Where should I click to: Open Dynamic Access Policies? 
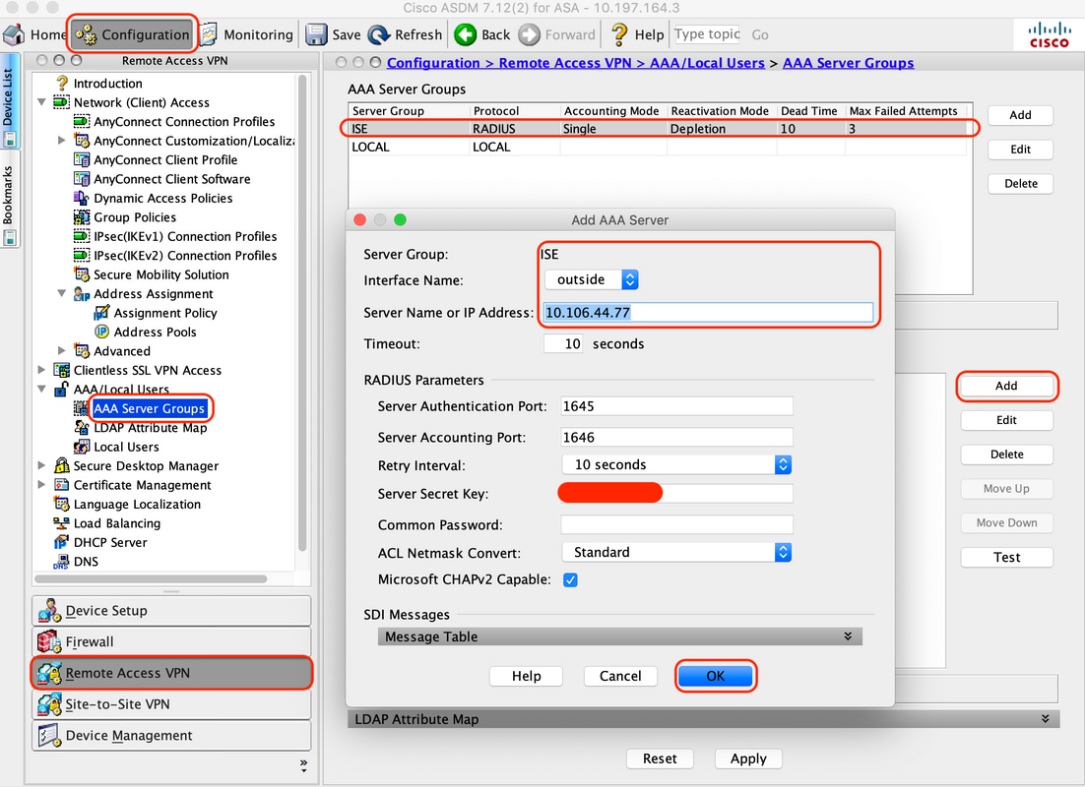(162, 198)
